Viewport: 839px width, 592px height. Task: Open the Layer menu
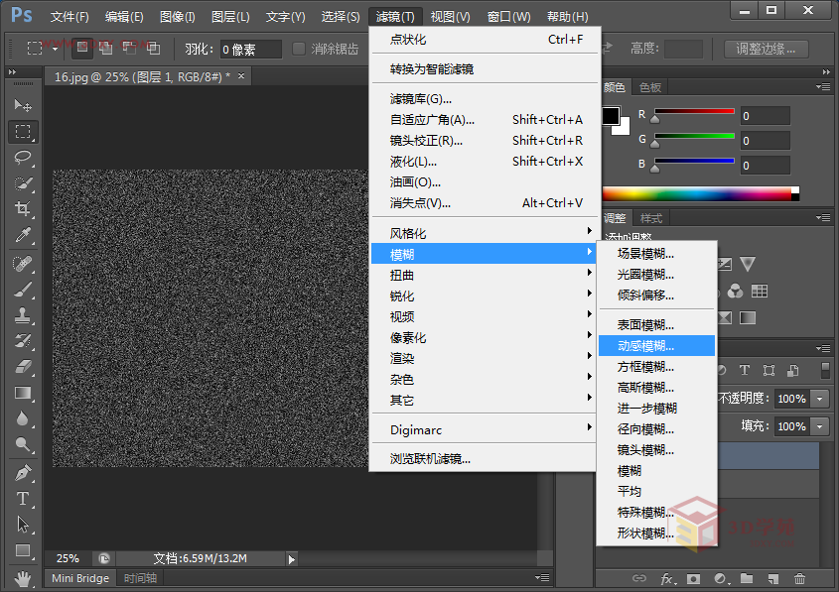point(230,17)
